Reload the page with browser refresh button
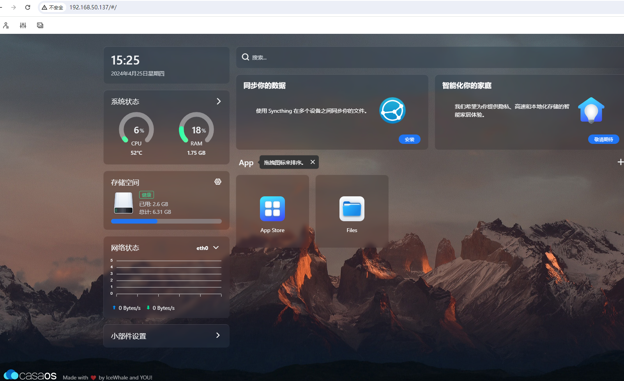 tap(28, 7)
